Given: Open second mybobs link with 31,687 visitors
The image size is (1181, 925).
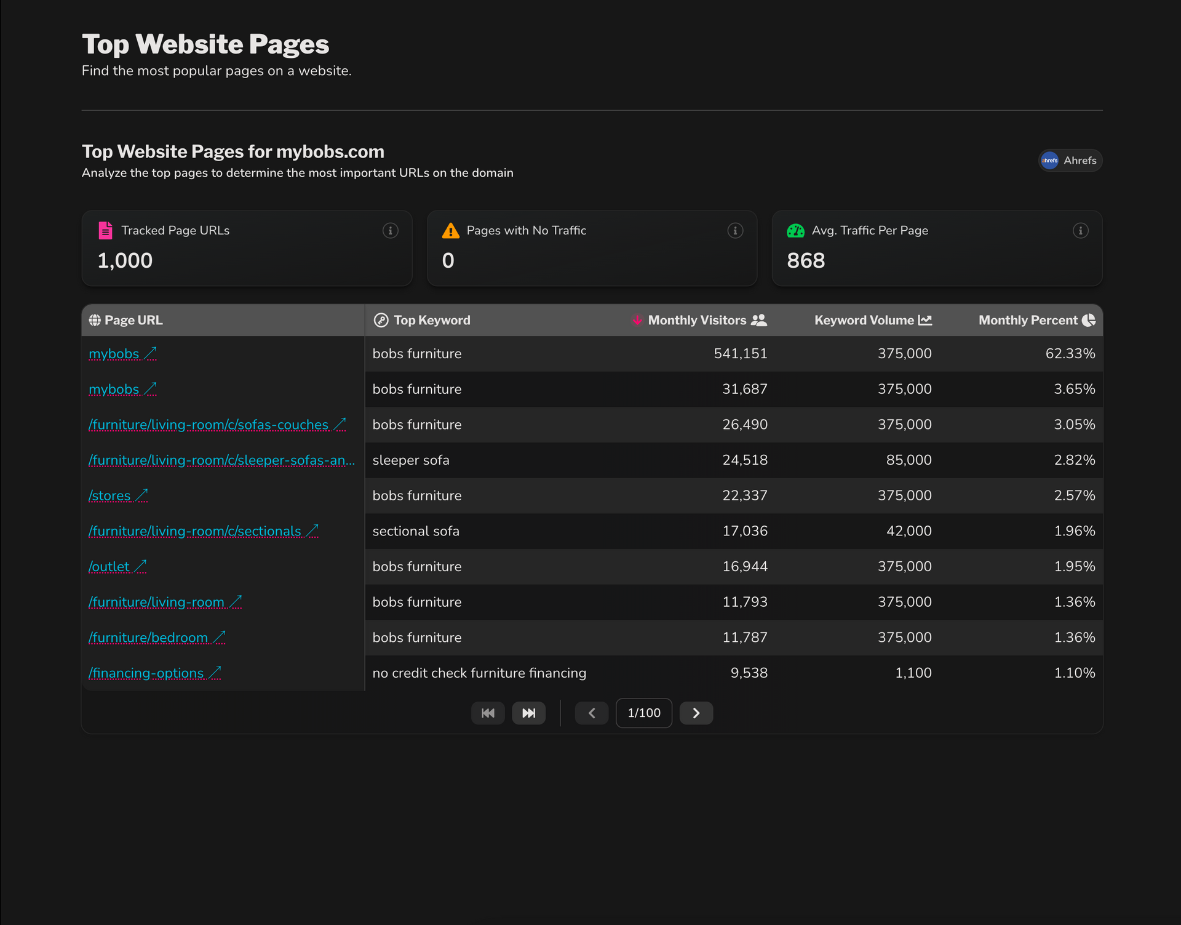Looking at the screenshot, I should [x=122, y=390].
